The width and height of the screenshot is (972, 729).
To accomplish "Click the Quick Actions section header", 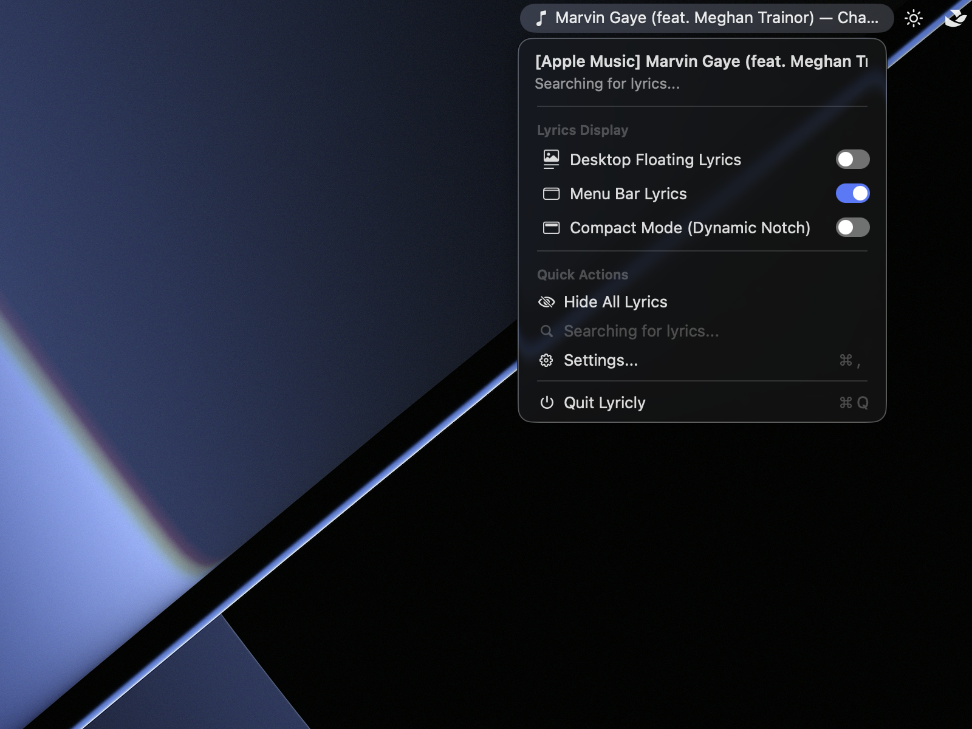I will 583,275.
